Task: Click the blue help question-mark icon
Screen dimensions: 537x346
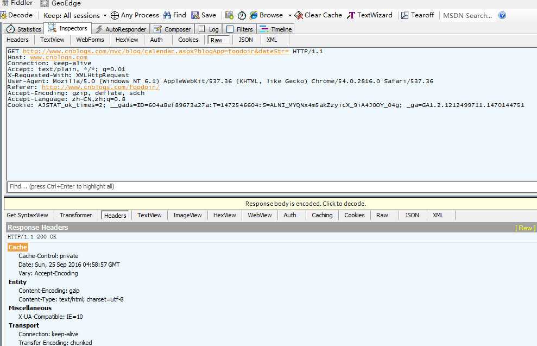Action: (x=502, y=15)
